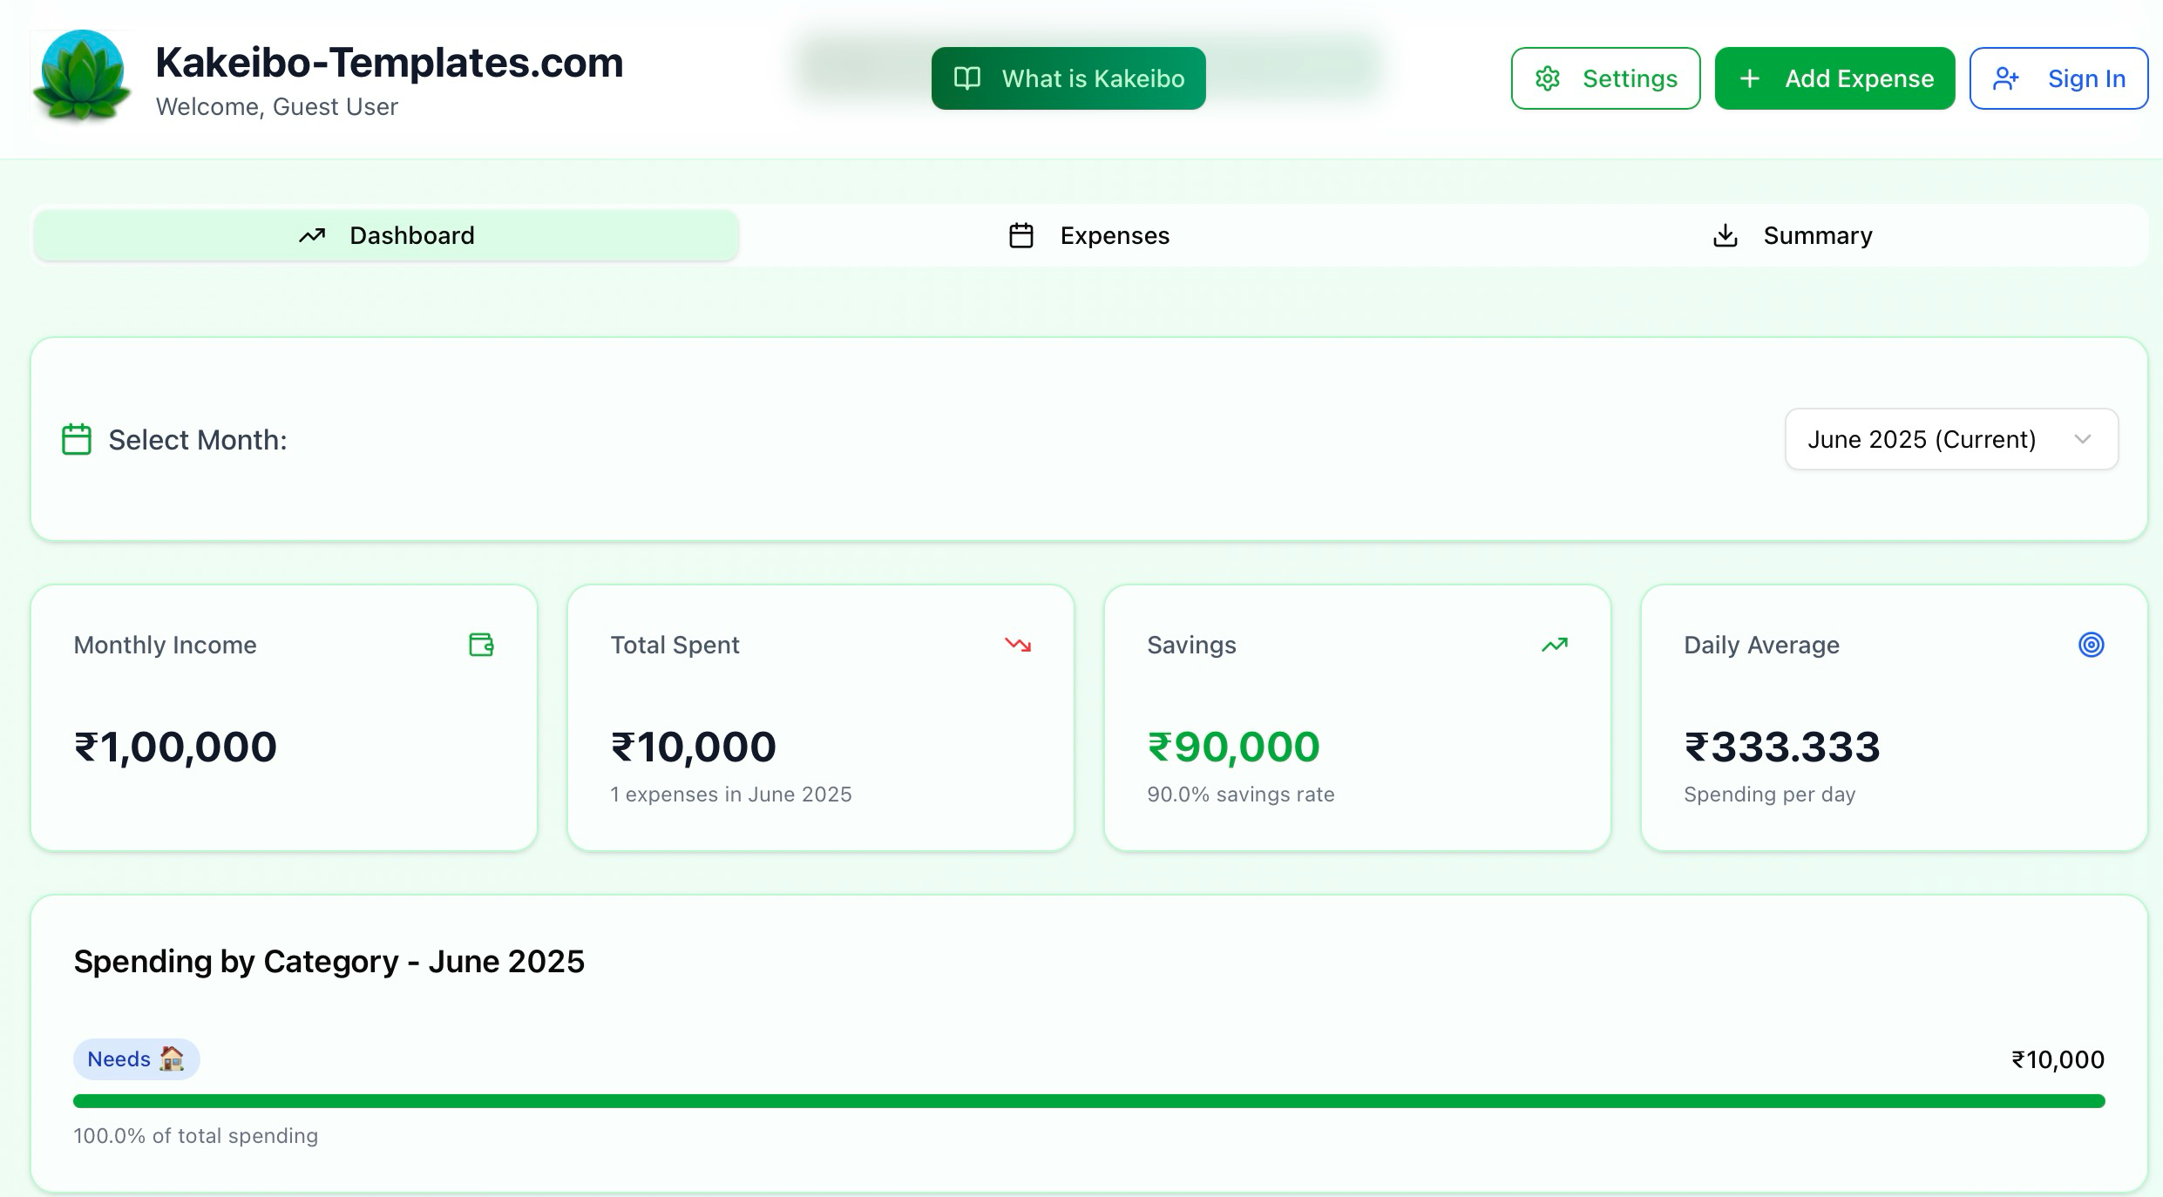Image resolution: width=2163 pixels, height=1197 pixels.
Task: Click the calendar icon on Expenses tab
Action: pyautogui.click(x=1020, y=234)
